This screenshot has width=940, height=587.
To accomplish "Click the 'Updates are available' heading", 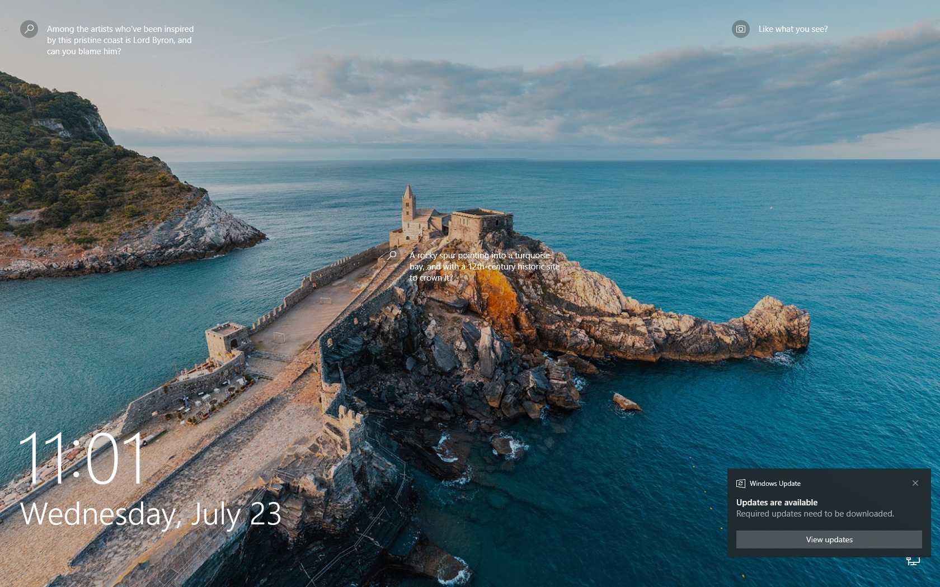I will pos(777,503).
